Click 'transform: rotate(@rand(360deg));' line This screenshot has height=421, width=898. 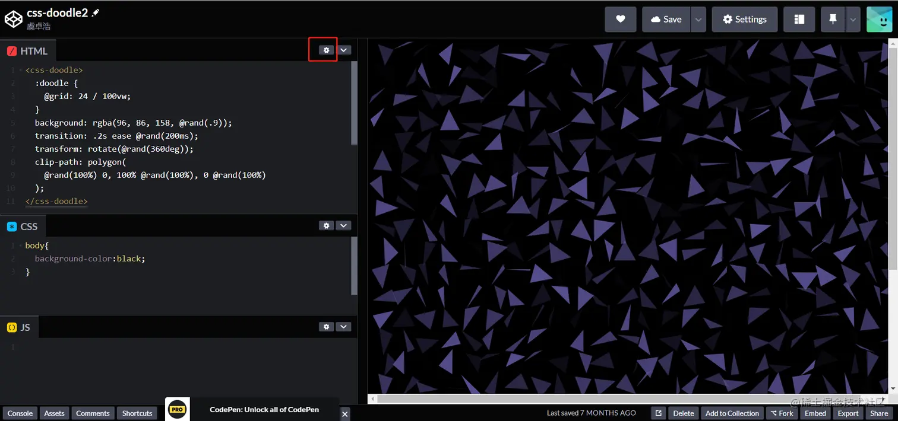[x=114, y=149]
